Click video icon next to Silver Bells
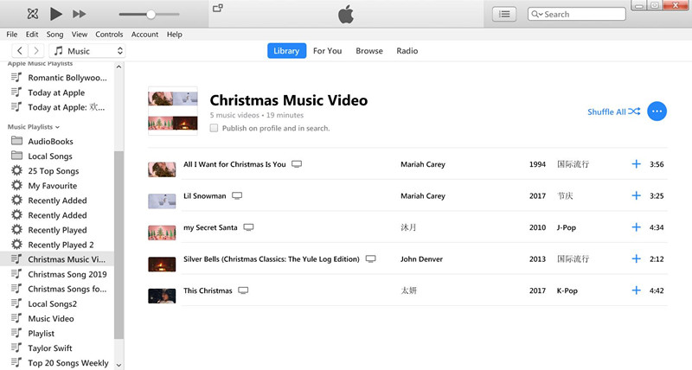This screenshot has width=692, height=370. point(371,258)
